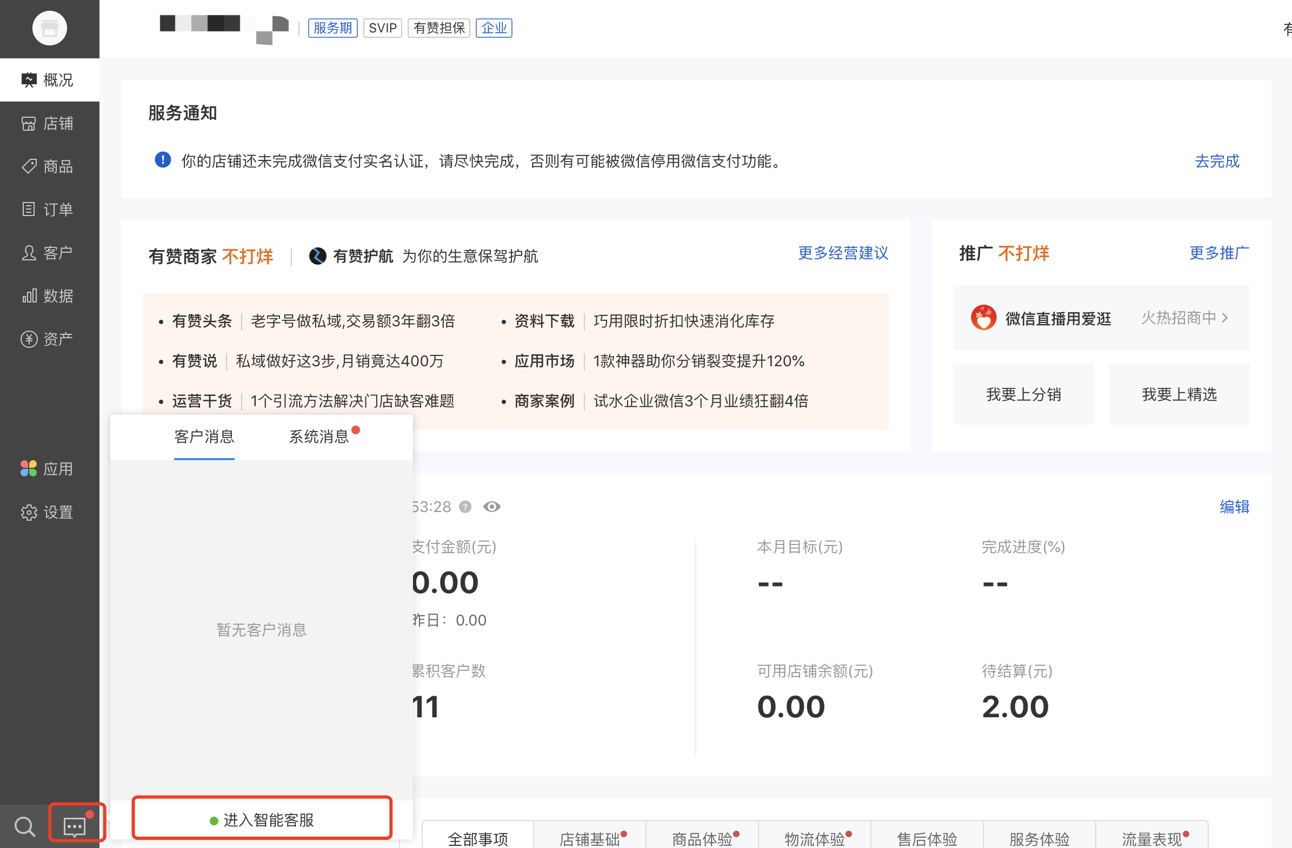
Task: Expand the 火热招商中 chevron
Action: (x=1224, y=318)
